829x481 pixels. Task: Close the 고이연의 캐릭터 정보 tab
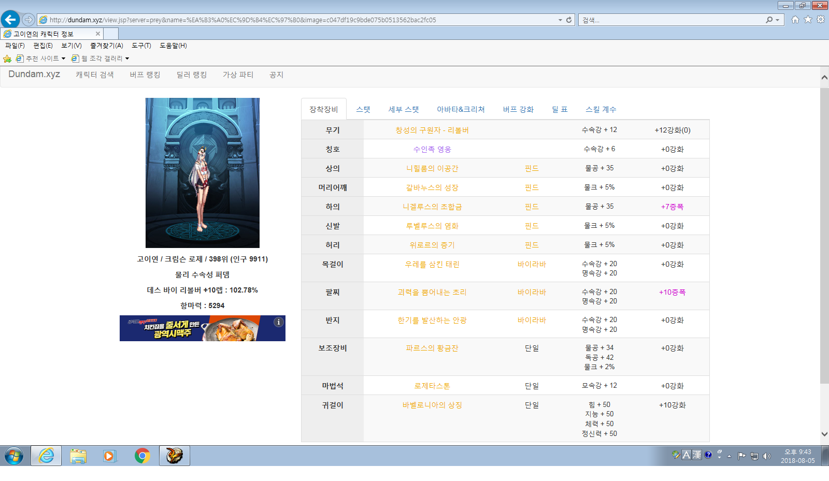click(98, 34)
